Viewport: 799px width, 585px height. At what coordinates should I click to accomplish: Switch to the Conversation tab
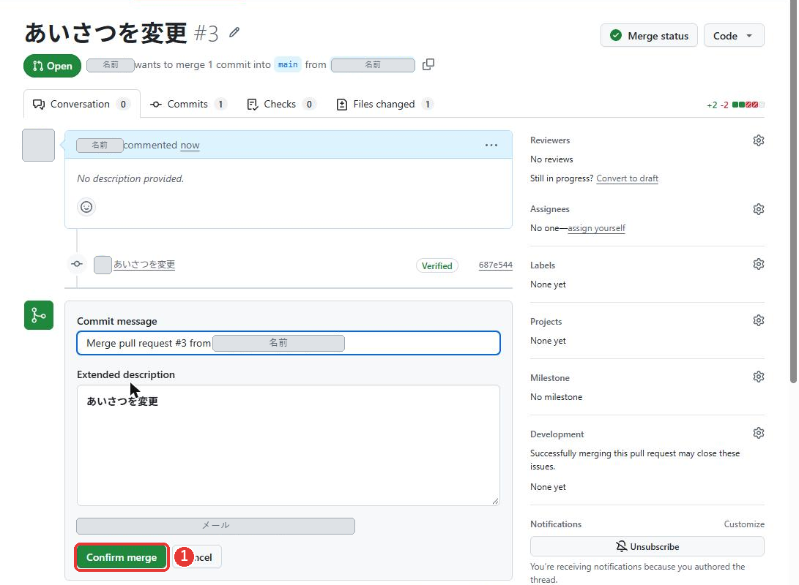pyautogui.click(x=81, y=105)
